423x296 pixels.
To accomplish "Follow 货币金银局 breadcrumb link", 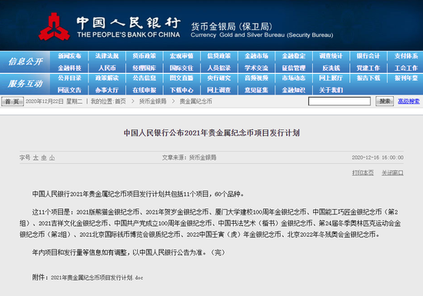I will [x=153, y=101].
